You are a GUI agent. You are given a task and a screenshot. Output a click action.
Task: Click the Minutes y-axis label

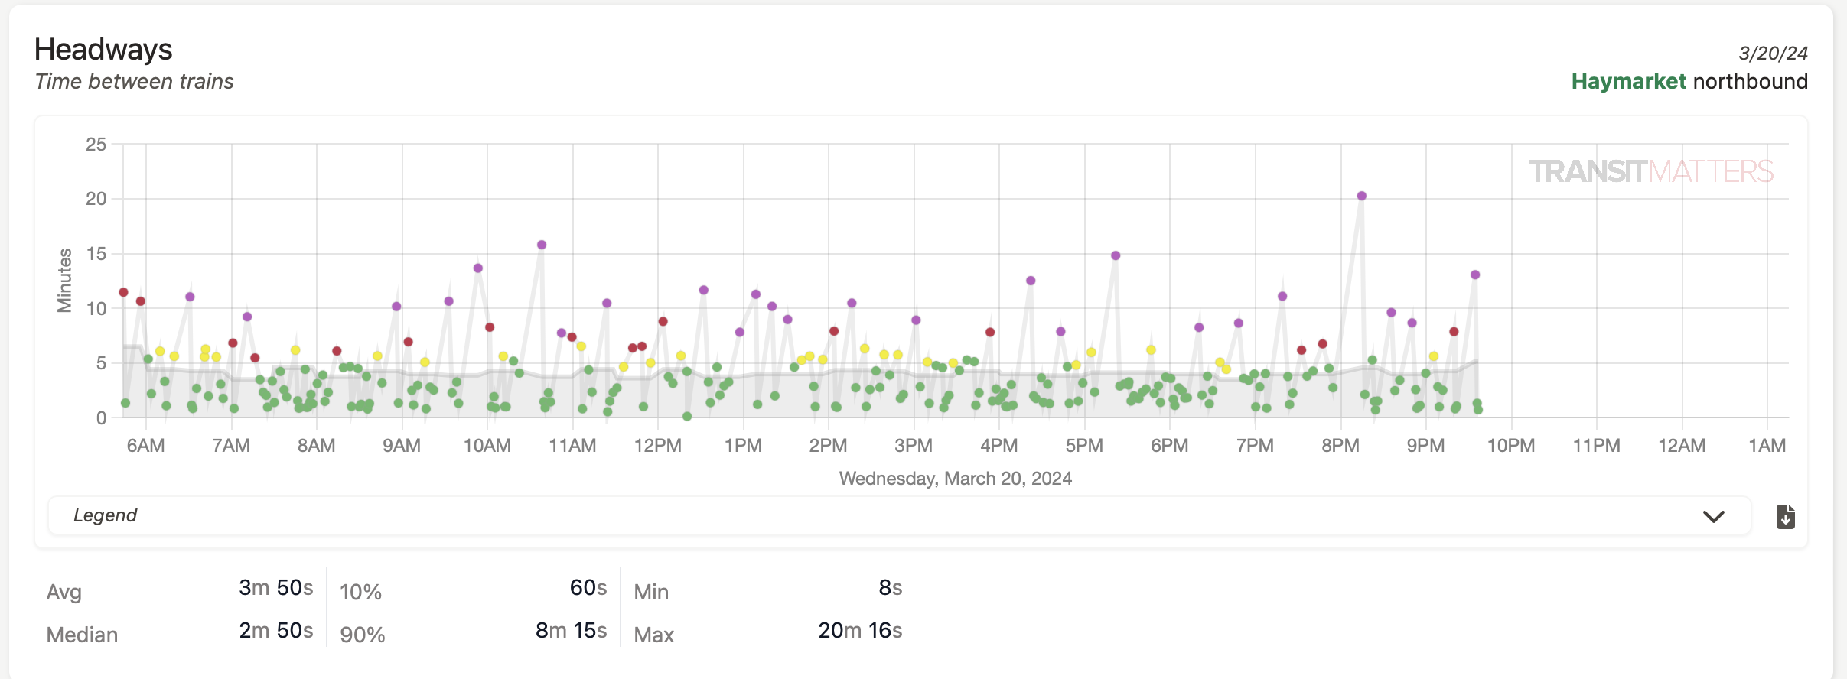[x=64, y=281]
